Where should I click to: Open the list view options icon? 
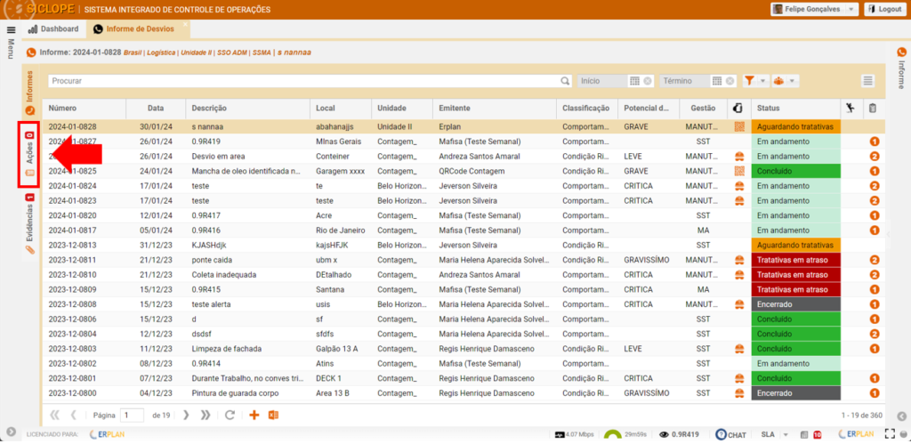coord(868,81)
